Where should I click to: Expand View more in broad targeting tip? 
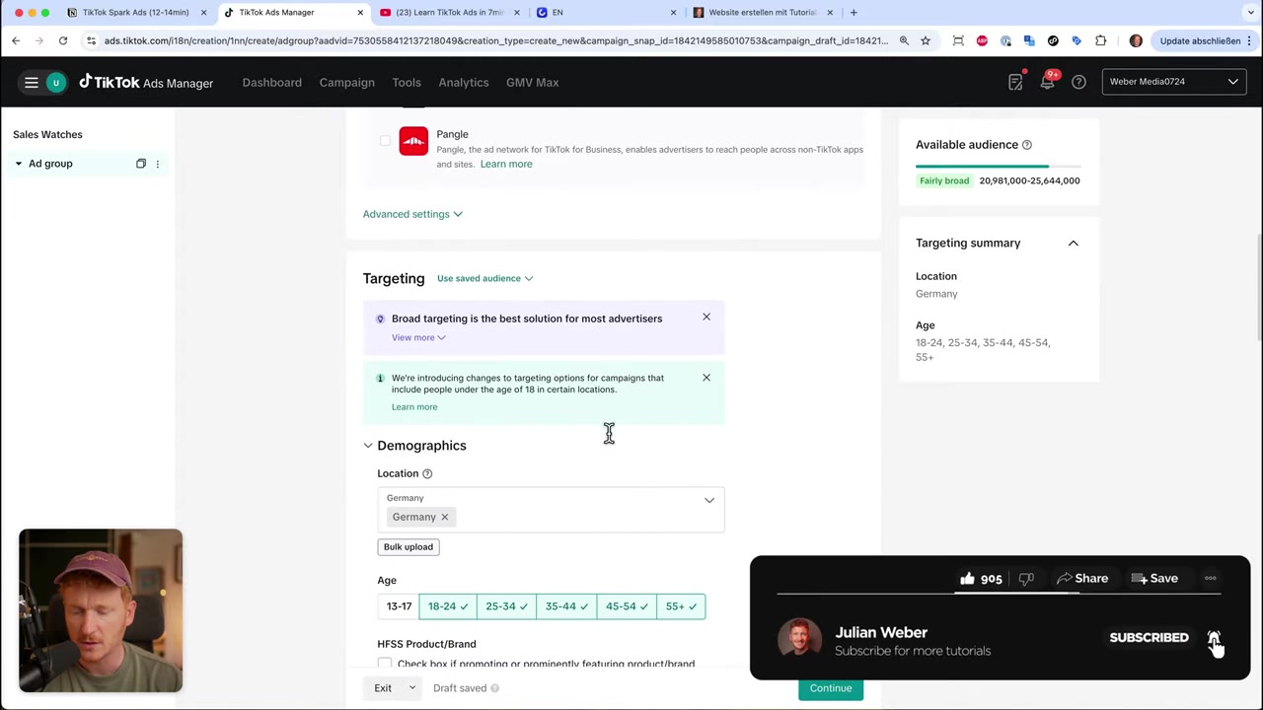418,337
